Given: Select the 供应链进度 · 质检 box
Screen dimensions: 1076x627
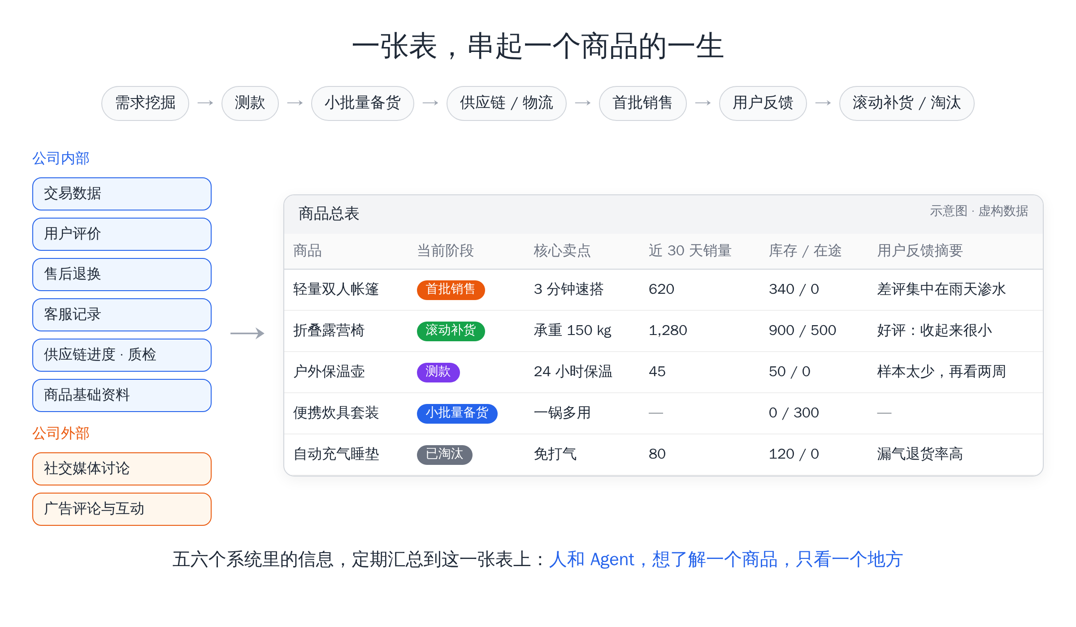Looking at the screenshot, I should click(122, 355).
